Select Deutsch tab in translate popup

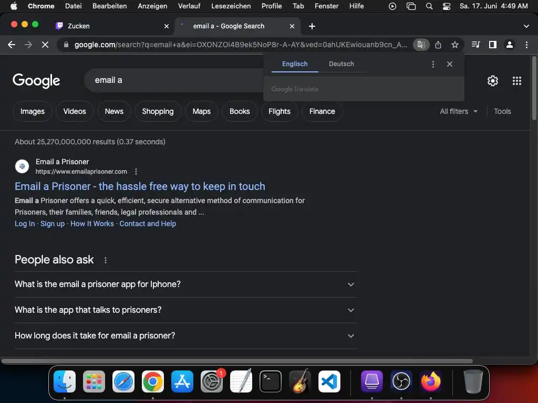(342, 64)
